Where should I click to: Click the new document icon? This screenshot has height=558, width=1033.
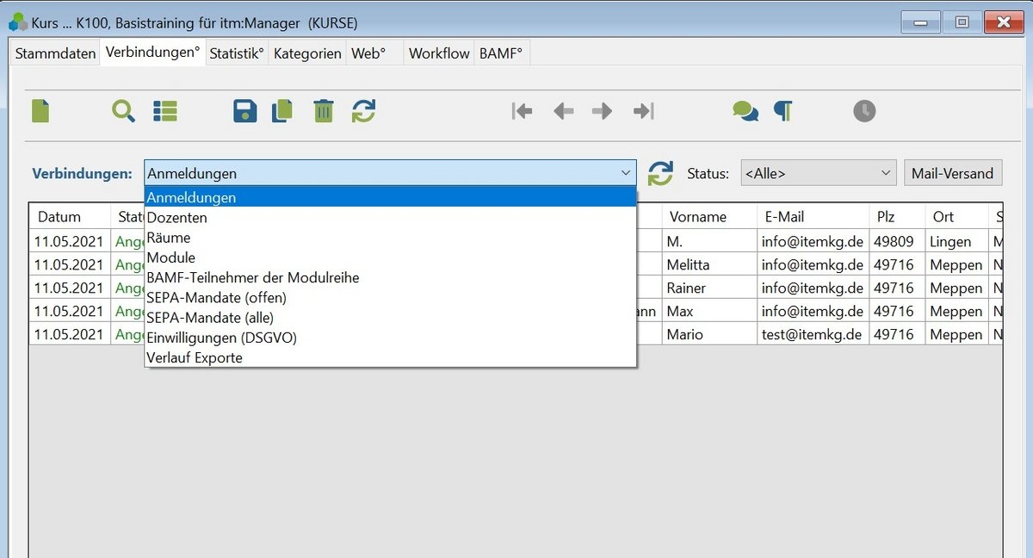[x=40, y=111]
